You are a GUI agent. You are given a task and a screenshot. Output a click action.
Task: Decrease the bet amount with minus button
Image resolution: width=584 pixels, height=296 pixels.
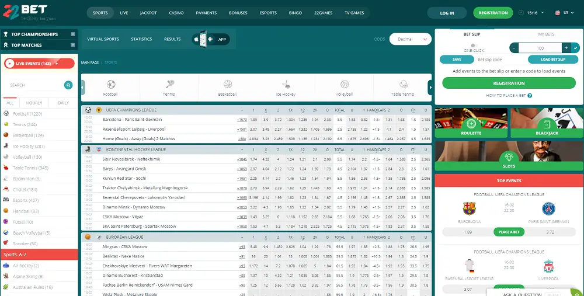[x=514, y=48]
